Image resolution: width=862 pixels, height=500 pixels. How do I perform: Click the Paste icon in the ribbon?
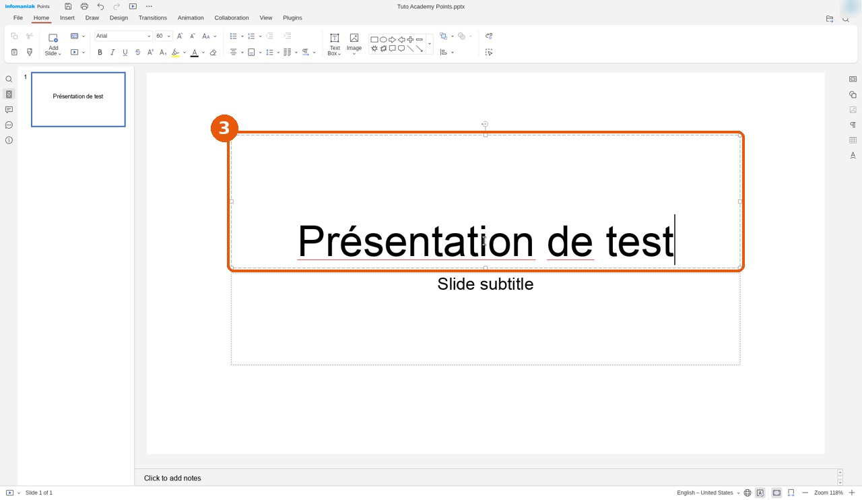(x=14, y=52)
